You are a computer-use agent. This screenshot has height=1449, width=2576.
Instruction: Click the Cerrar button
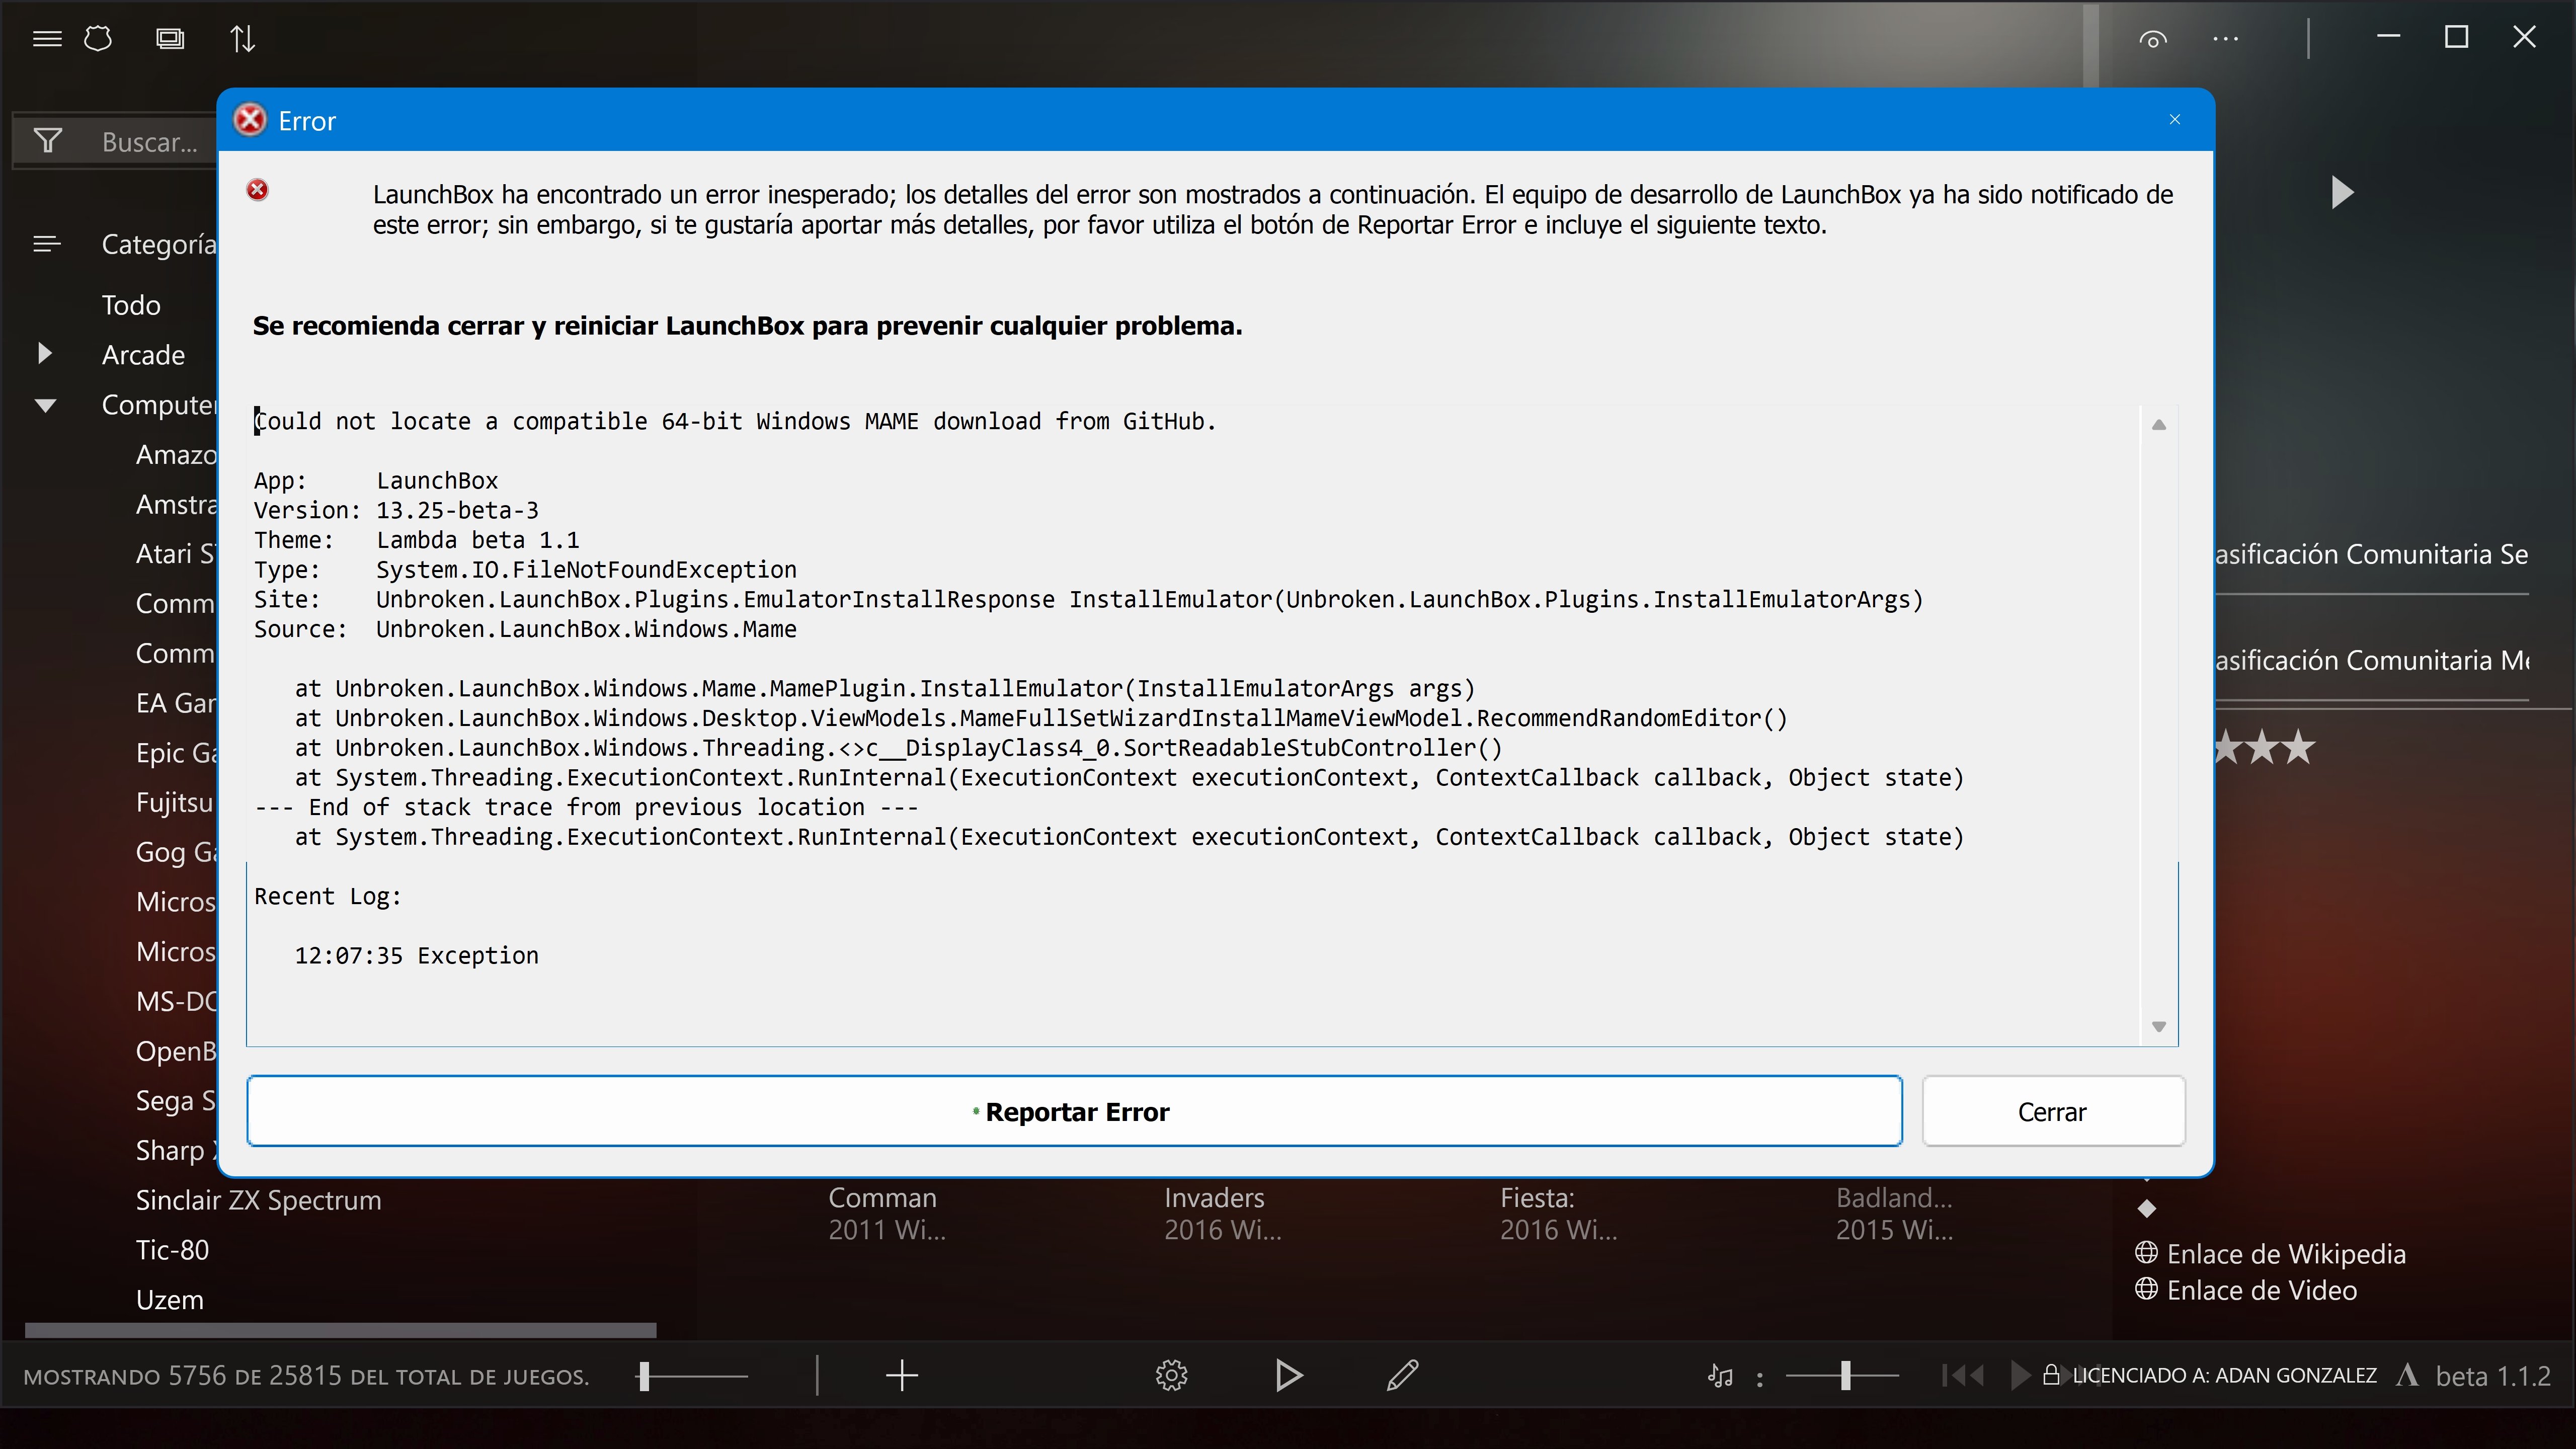pyautogui.click(x=2052, y=1112)
